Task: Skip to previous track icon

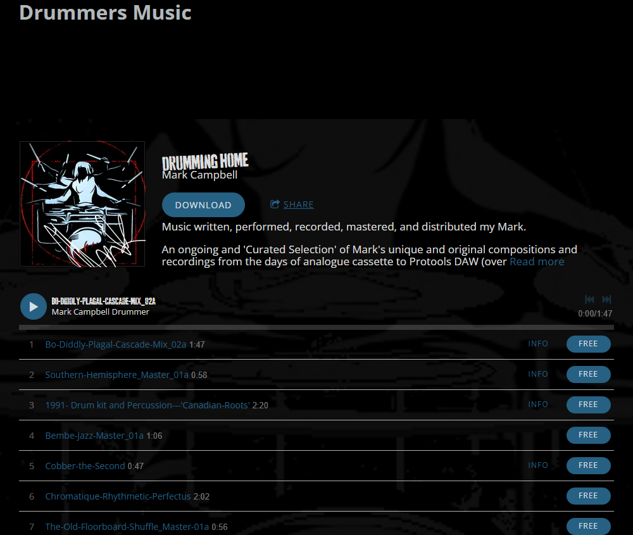Action: [x=589, y=299]
